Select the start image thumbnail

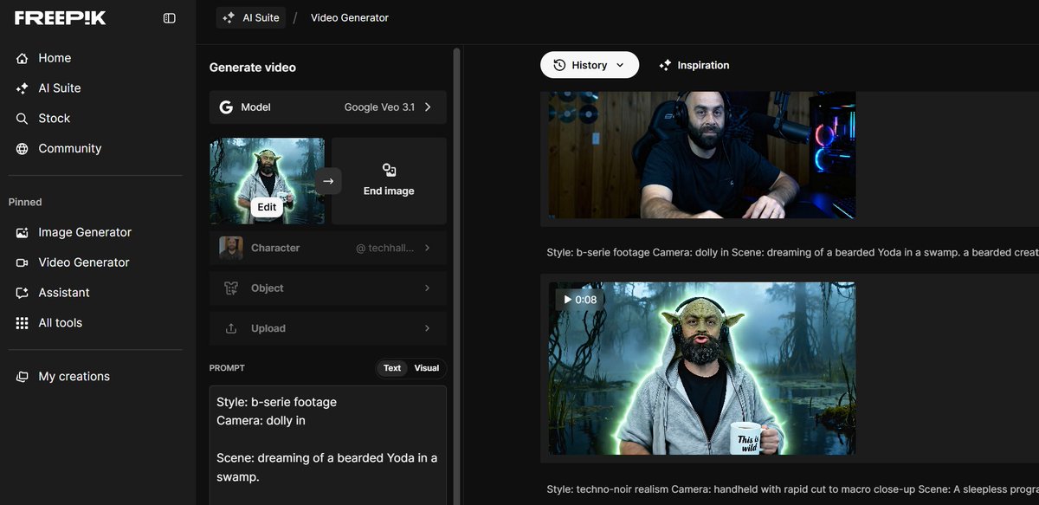point(267,181)
